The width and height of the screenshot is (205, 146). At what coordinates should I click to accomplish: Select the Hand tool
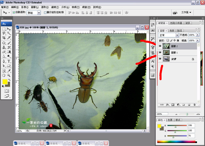[4, 75]
